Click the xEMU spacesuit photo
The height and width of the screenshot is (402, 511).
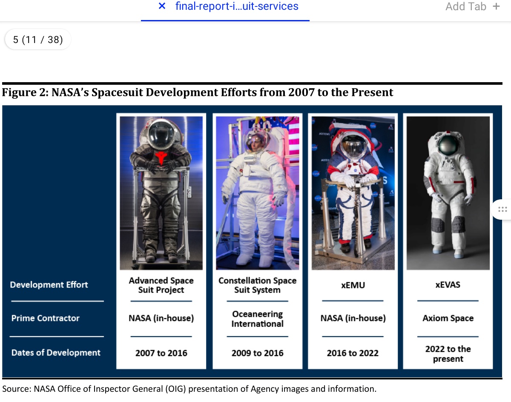(x=353, y=193)
